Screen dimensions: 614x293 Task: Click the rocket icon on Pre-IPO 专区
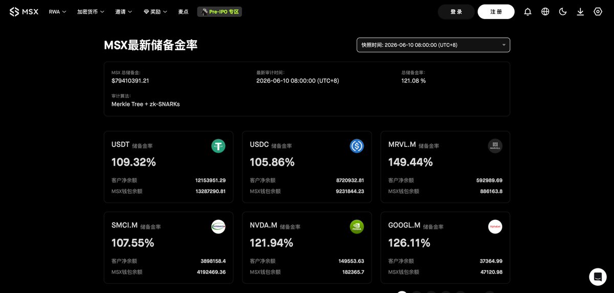point(204,12)
